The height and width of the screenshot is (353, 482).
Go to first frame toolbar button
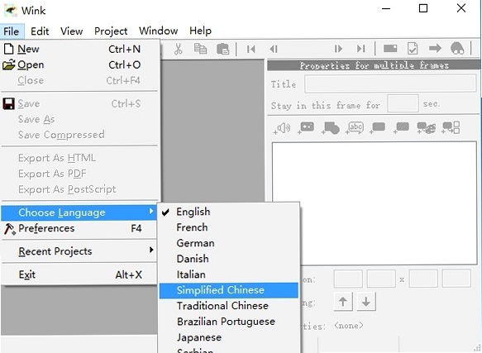coord(251,49)
